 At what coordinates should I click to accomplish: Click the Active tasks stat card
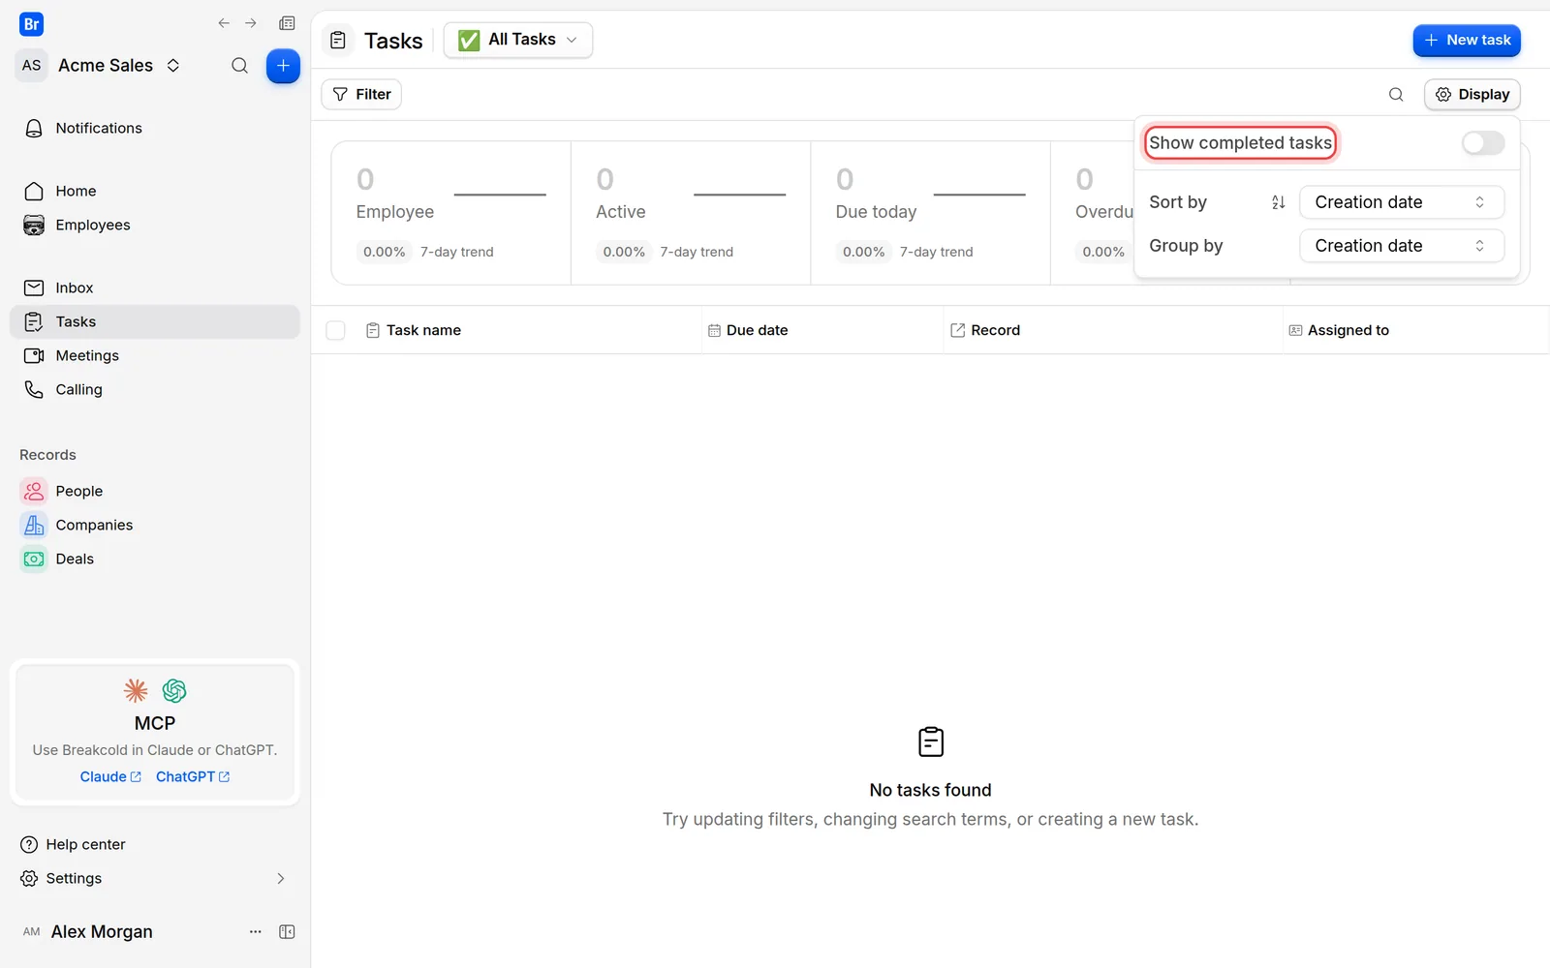691,213
